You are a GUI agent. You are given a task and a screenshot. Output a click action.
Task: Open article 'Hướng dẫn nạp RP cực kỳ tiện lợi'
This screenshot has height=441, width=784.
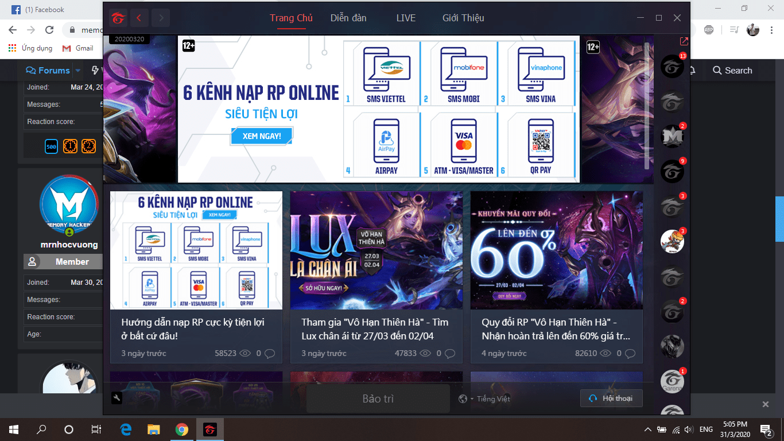[x=193, y=329]
